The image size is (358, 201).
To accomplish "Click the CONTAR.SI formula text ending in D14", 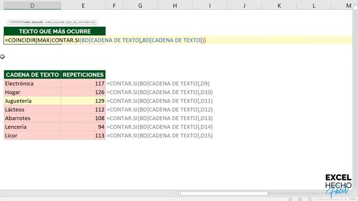I will click(159, 127).
